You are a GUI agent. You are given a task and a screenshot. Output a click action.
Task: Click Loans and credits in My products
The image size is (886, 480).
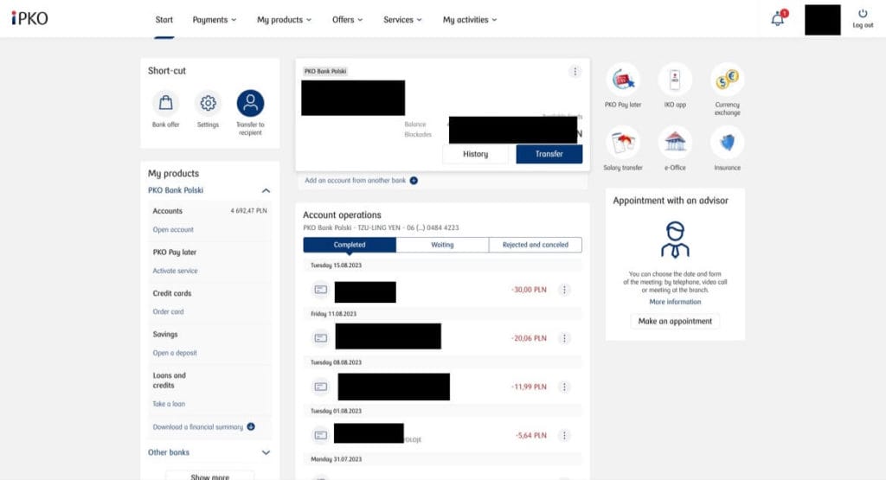(169, 381)
